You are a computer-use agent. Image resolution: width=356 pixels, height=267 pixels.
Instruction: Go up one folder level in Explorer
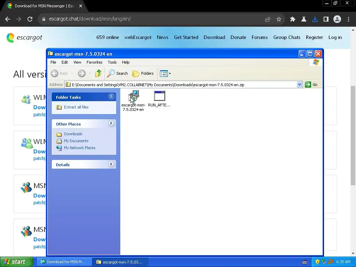pos(98,73)
